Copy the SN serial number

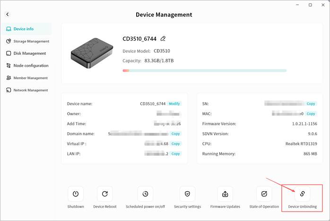pyautogui.click(x=311, y=103)
